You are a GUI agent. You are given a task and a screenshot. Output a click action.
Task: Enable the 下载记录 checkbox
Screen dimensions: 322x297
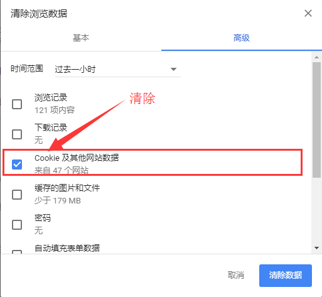pos(17,134)
